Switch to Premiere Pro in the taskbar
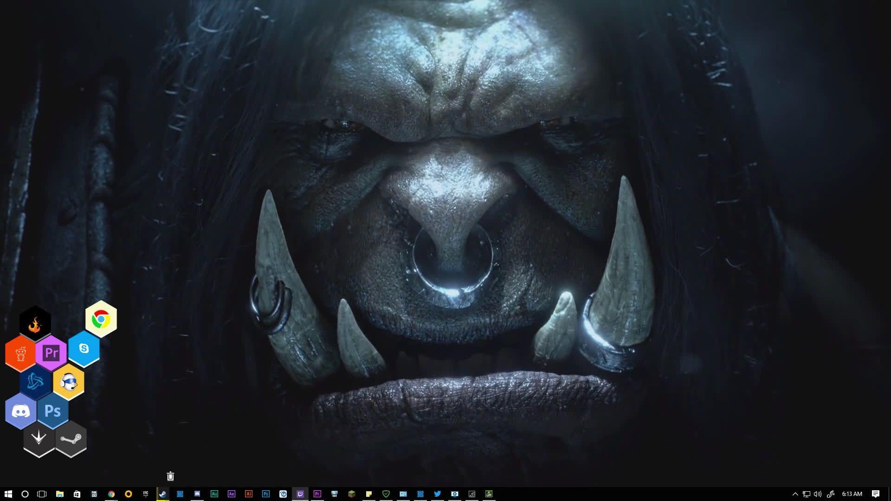 point(317,494)
